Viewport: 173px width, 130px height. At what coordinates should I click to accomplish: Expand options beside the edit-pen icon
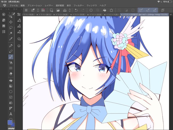tap(38, 10)
